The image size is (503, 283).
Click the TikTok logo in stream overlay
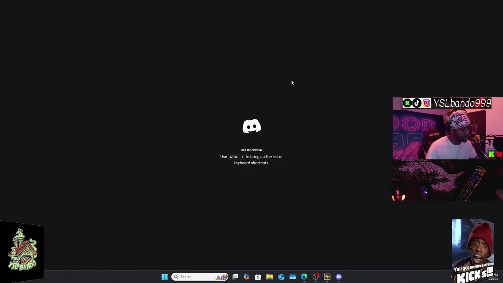pyautogui.click(x=417, y=103)
